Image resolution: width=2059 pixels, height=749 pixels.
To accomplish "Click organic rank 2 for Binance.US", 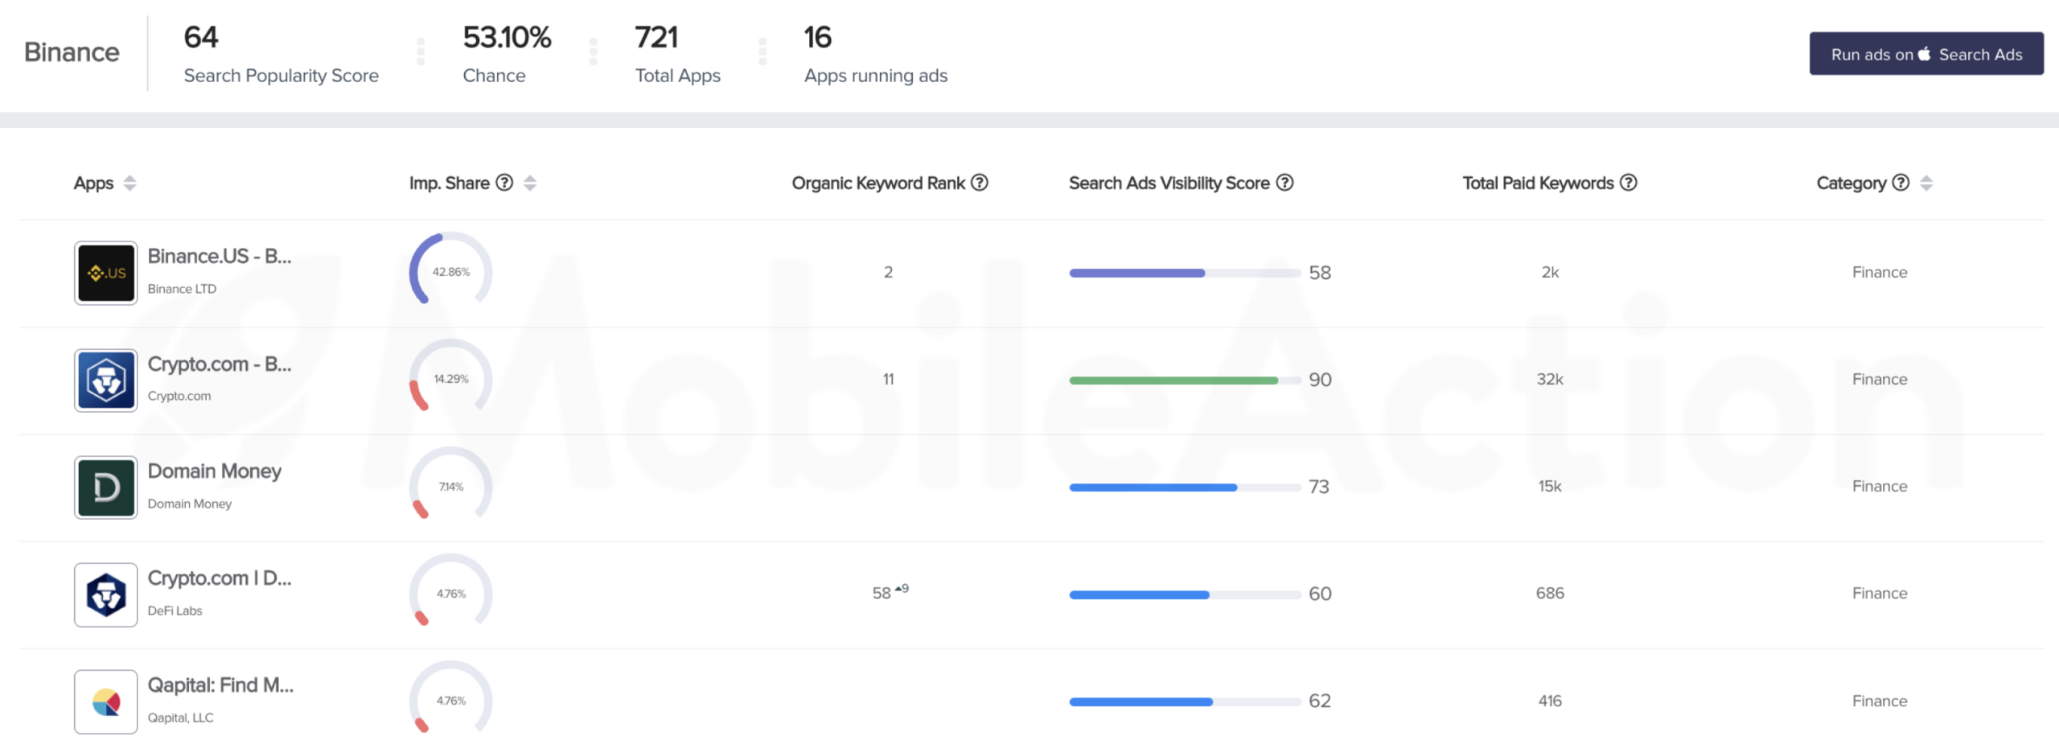I will (x=888, y=272).
